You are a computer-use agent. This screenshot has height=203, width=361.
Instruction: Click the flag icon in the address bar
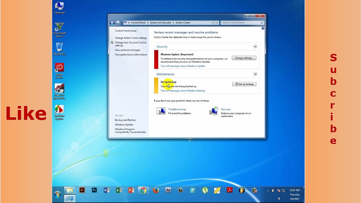coord(126,23)
